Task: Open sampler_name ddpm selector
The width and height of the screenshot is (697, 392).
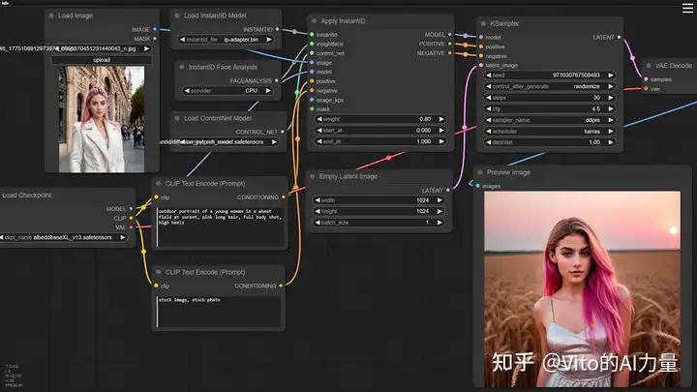Action: [550, 120]
